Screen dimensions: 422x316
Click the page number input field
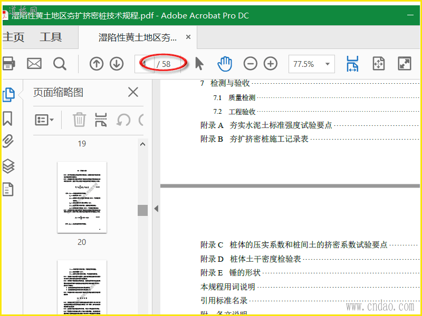click(145, 64)
